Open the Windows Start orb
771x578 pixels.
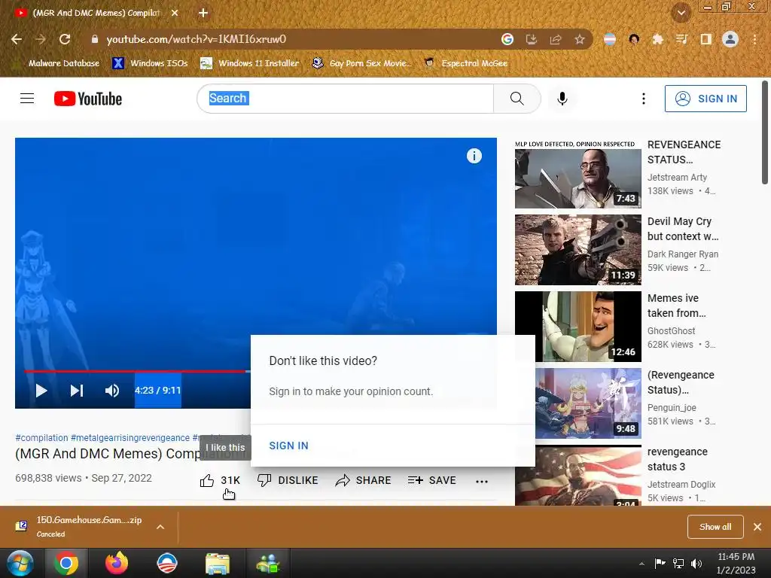tap(20, 563)
